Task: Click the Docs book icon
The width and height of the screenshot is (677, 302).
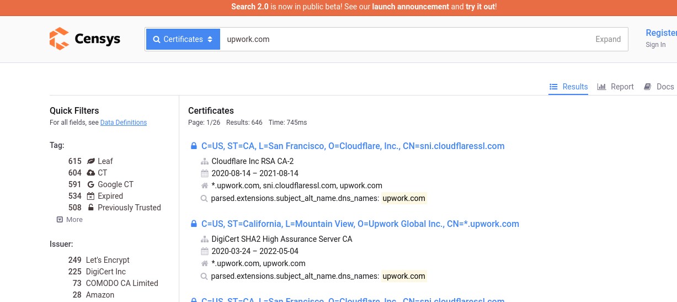Action: point(648,87)
